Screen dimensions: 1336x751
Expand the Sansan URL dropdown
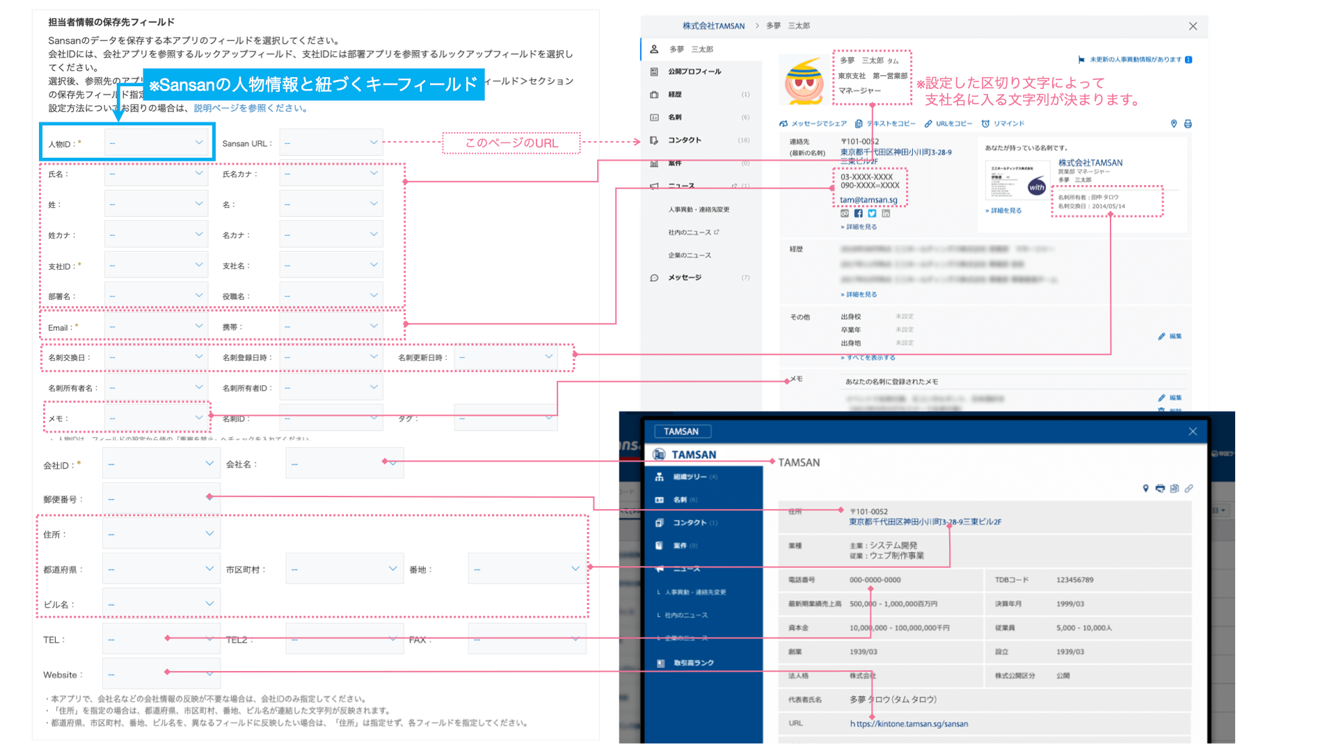[331, 143]
